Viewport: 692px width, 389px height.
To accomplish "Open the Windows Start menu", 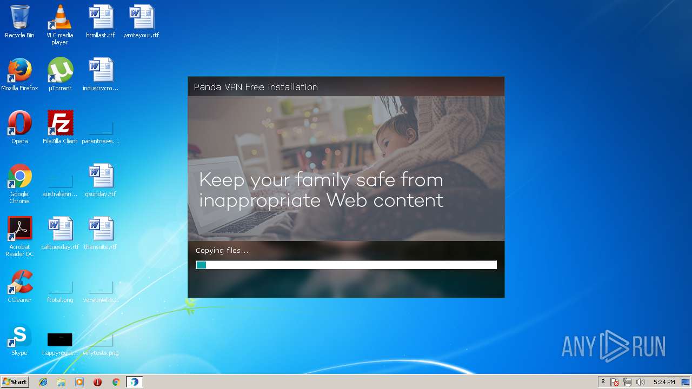I will [x=15, y=382].
